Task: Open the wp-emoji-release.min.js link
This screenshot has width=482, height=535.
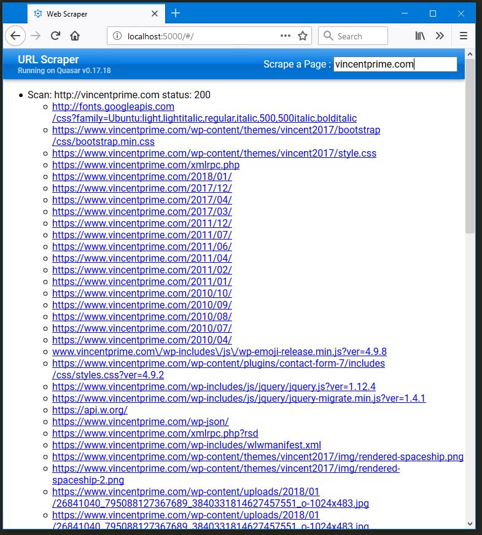Action: click(x=219, y=351)
